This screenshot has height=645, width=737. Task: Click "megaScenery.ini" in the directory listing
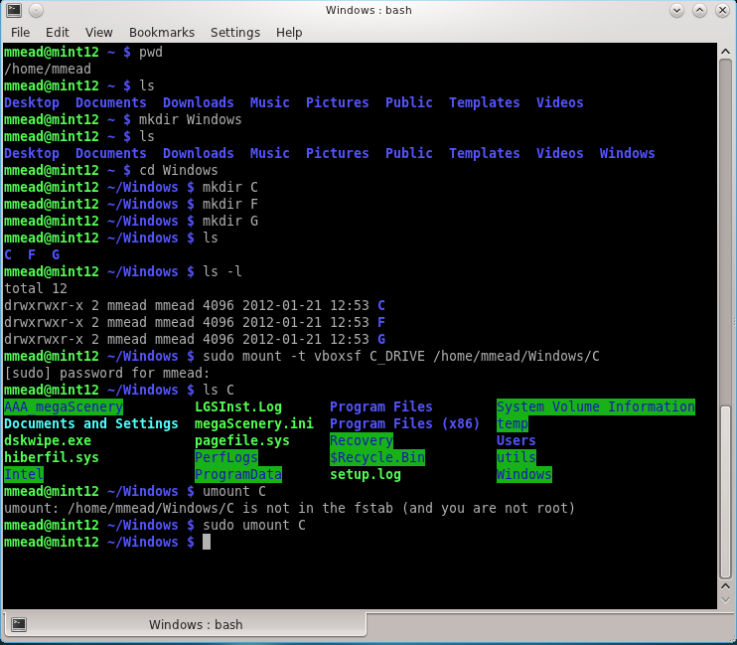click(x=253, y=423)
